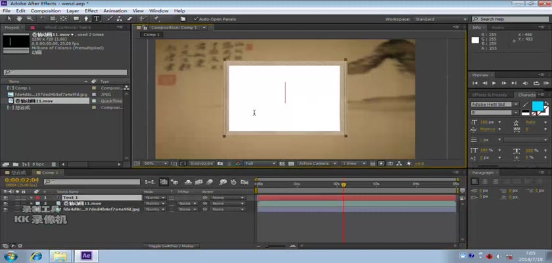This screenshot has height=263, width=552.
Task: Select the Eraser tool
Action: 129,19
